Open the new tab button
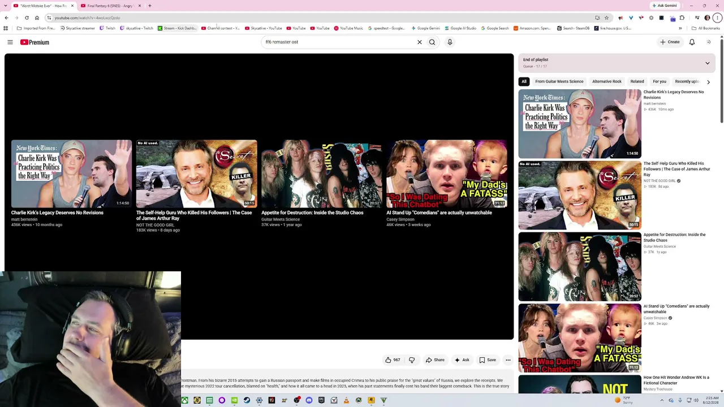 coord(150,6)
